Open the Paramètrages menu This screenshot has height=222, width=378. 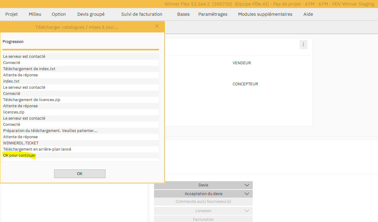coord(213,14)
